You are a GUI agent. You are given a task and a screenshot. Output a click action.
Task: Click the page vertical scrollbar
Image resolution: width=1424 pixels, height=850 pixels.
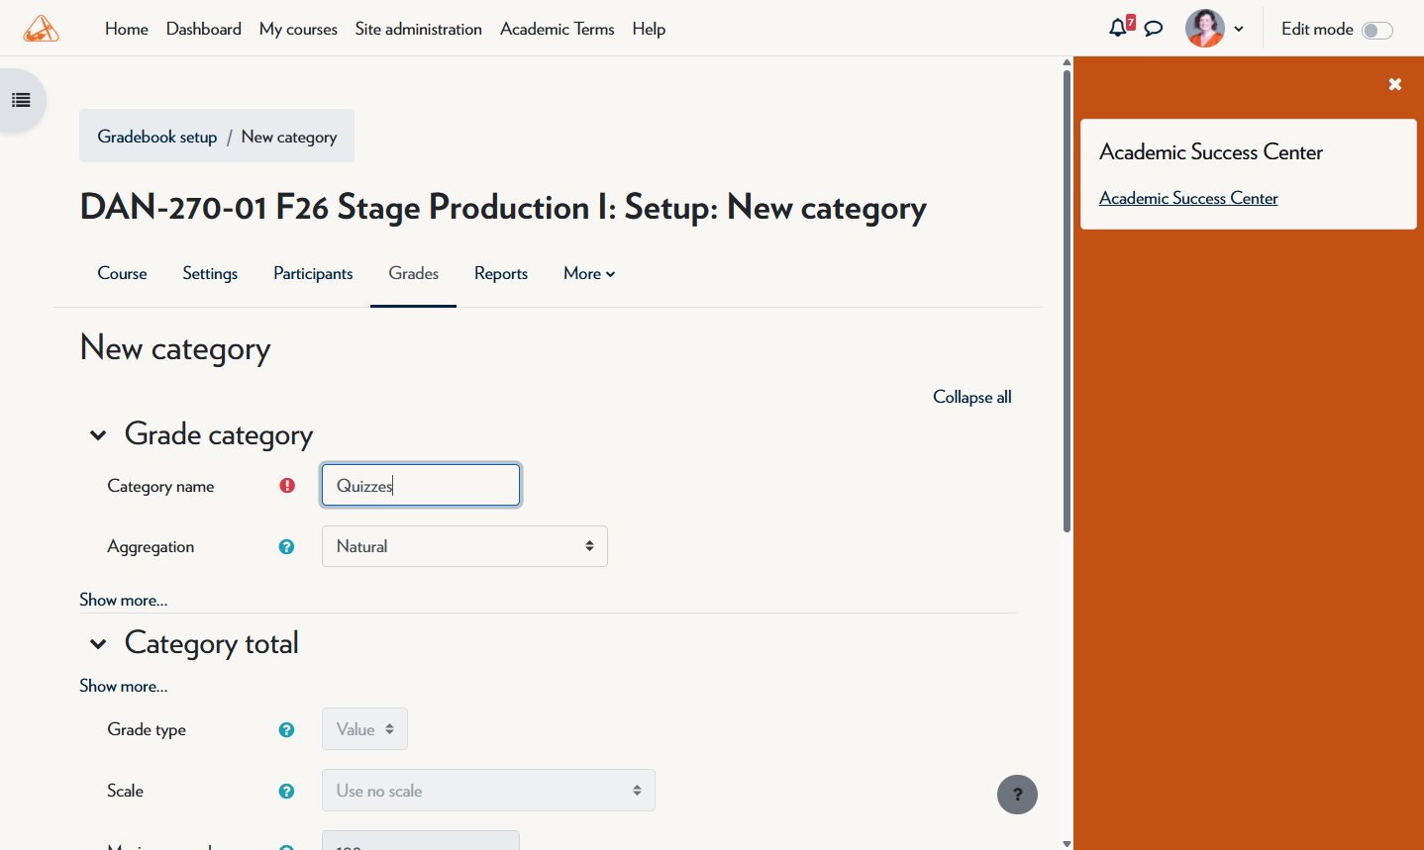1067,302
